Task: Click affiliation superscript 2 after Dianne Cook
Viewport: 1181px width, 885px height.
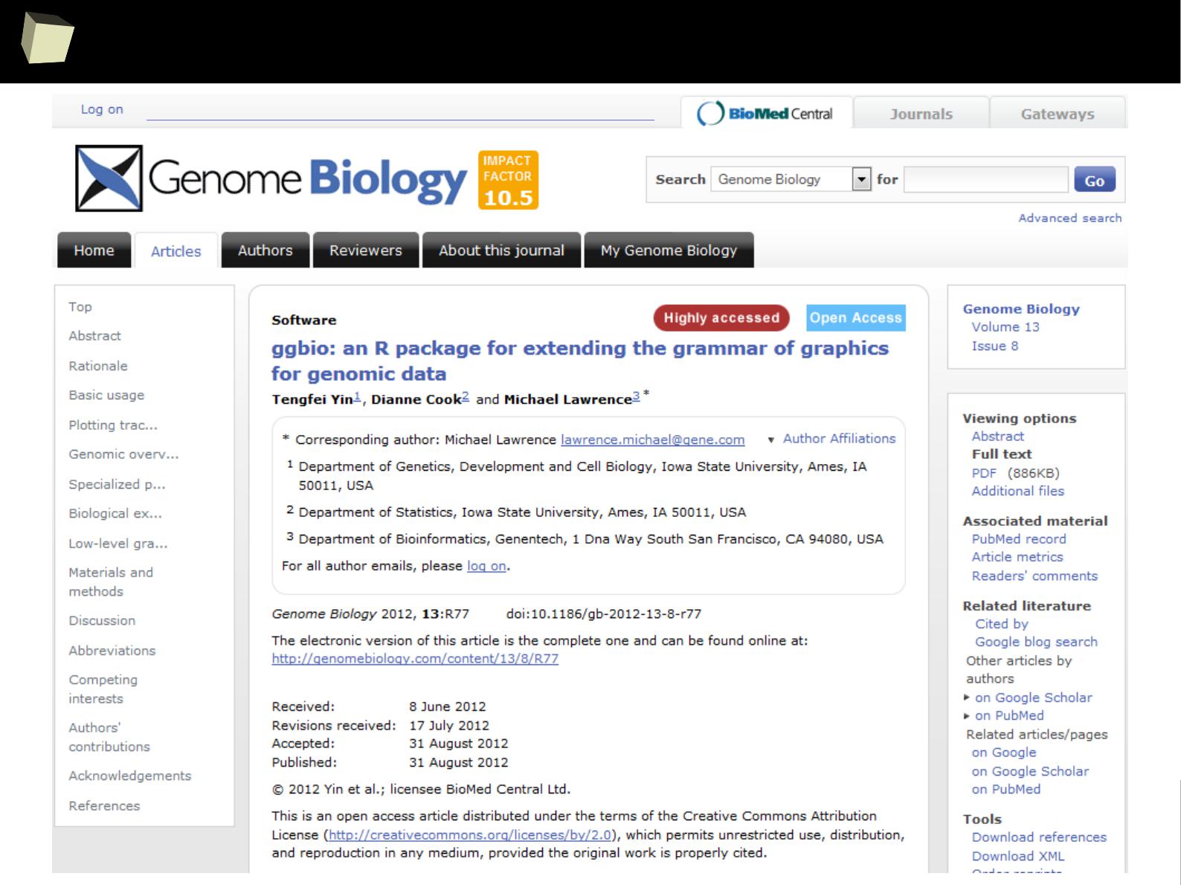Action: pyautogui.click(x=466, y=396)
